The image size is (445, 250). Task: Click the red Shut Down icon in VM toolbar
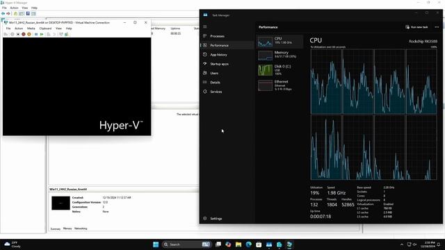tap(24, 34)
